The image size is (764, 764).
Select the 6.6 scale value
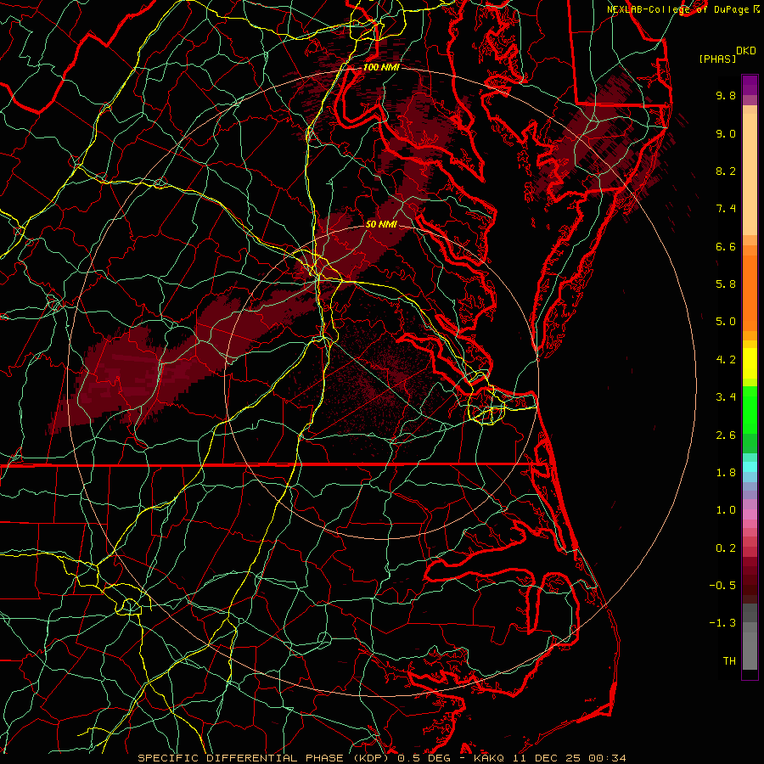coord(726,246)
